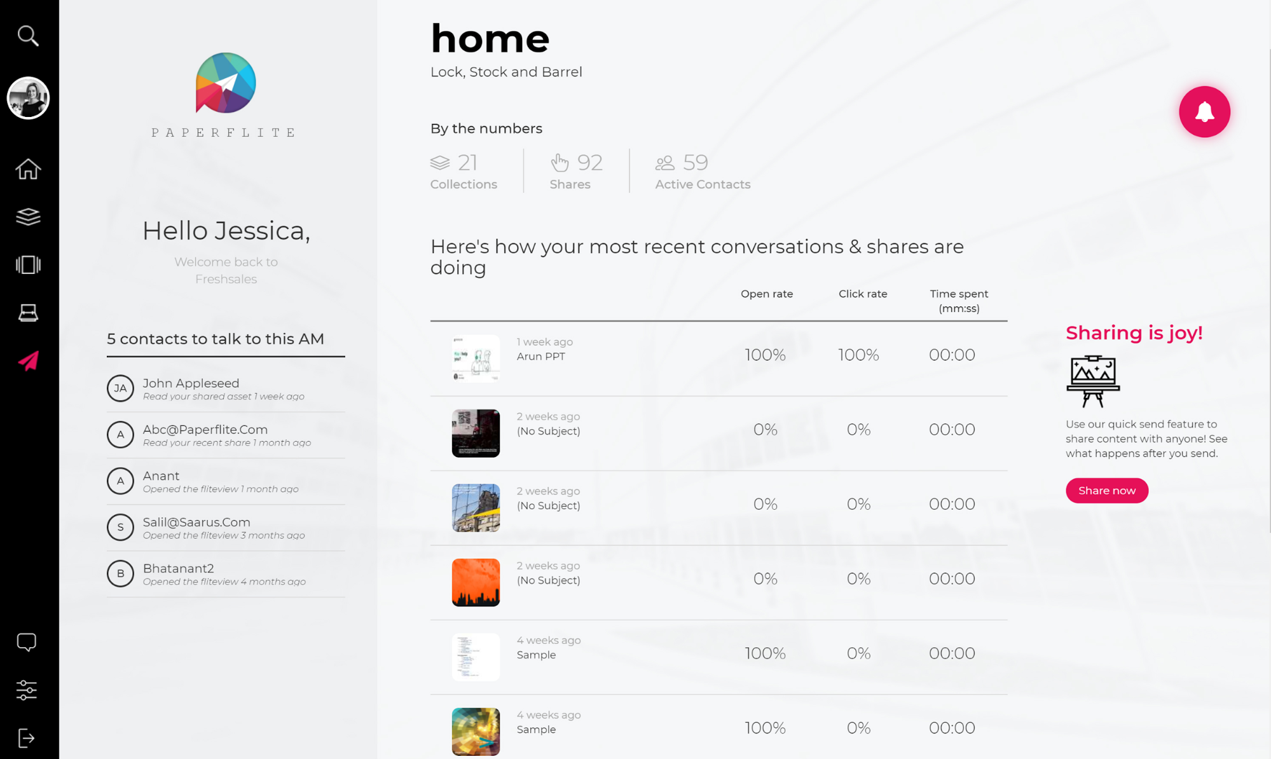This screenshot has height=759, width=1271.
Task: Log out using the exit icon
Action: 27,738
